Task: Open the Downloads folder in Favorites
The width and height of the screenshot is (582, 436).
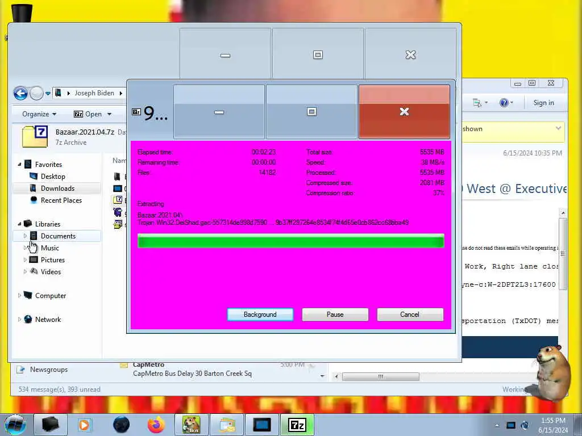Action: click(57, 188)
